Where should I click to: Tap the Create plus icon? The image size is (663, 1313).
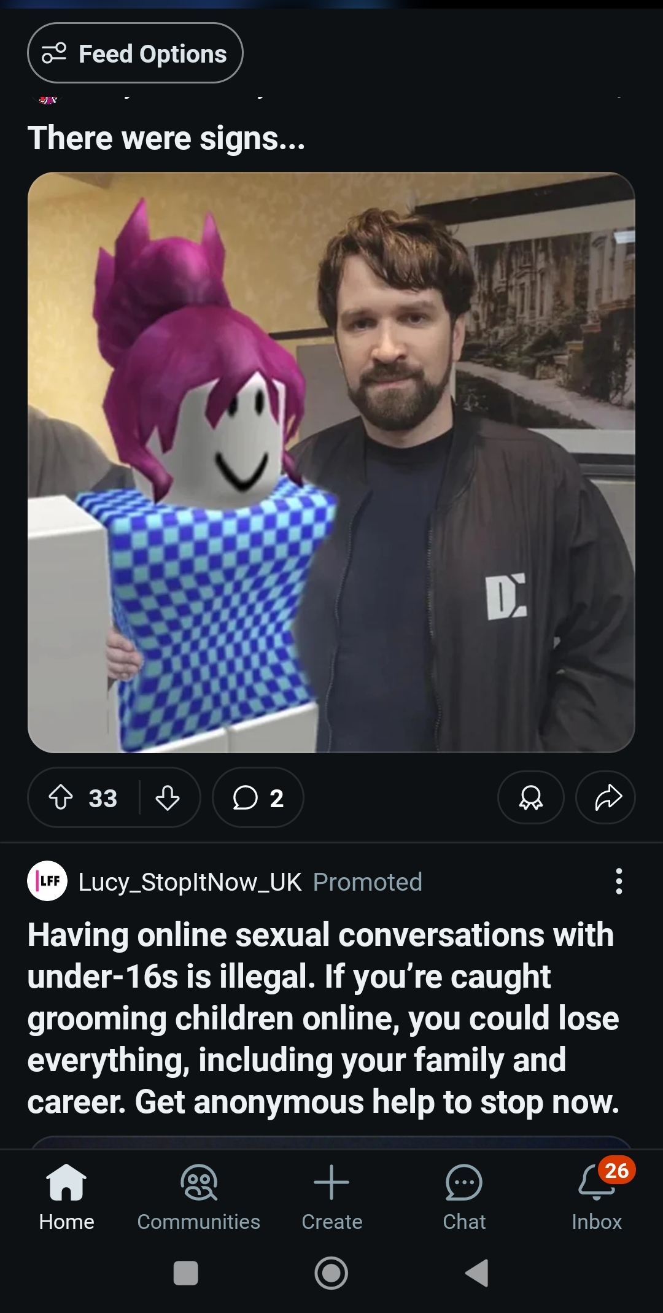[x=331, y=1182]
